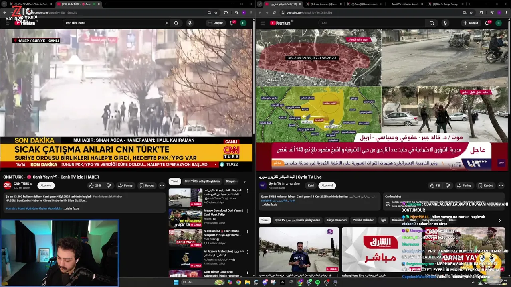Select 'İlgili' chip in Syria TV window

383,220
